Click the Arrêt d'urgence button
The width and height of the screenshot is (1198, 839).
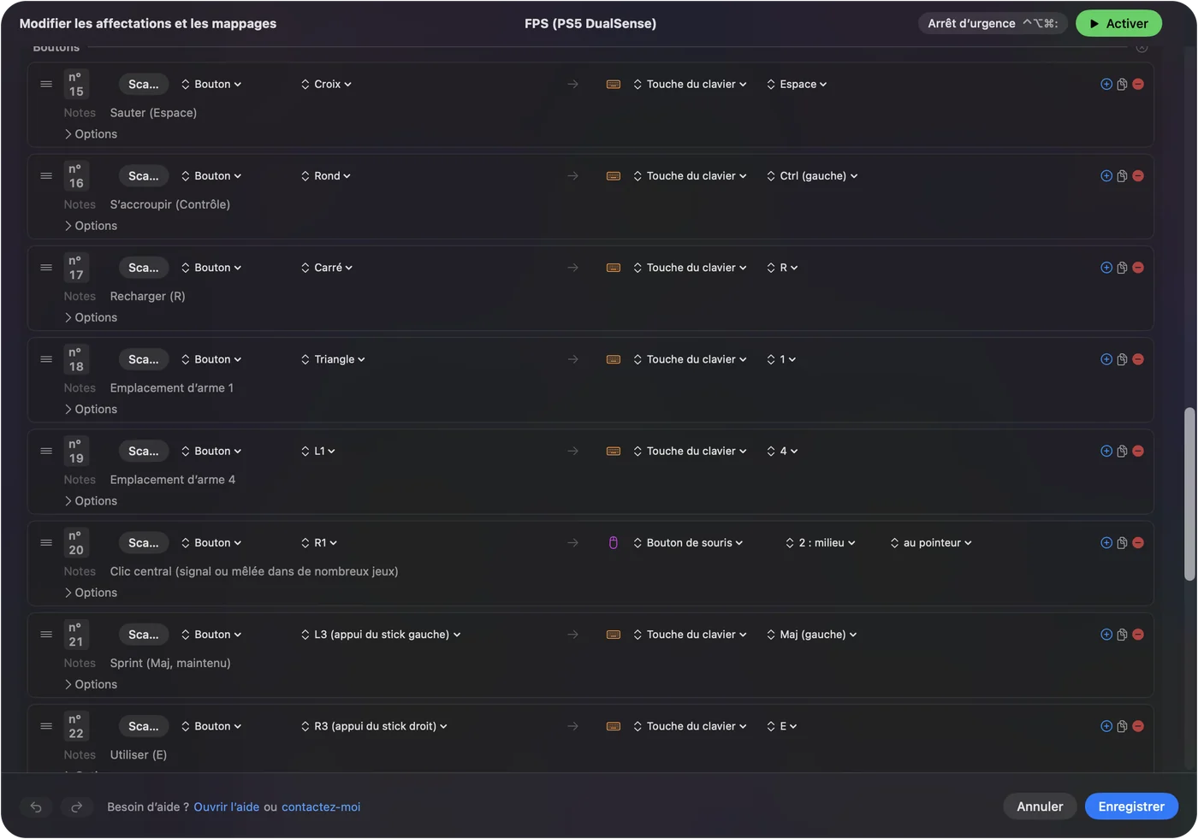(993, 24)
